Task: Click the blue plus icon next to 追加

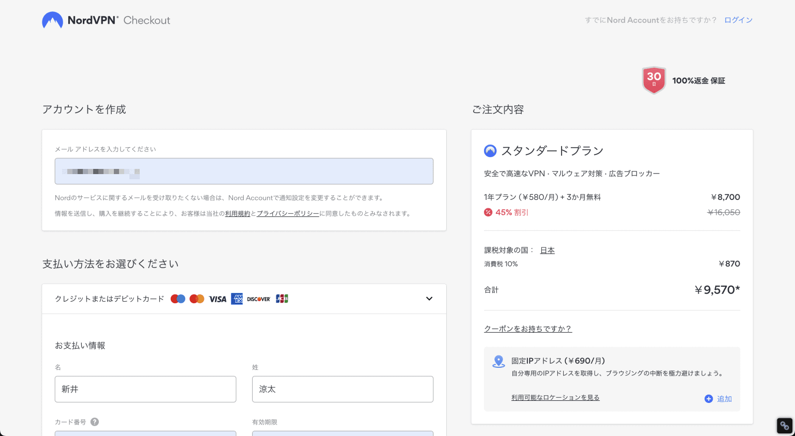Action: tap(709, 399)
